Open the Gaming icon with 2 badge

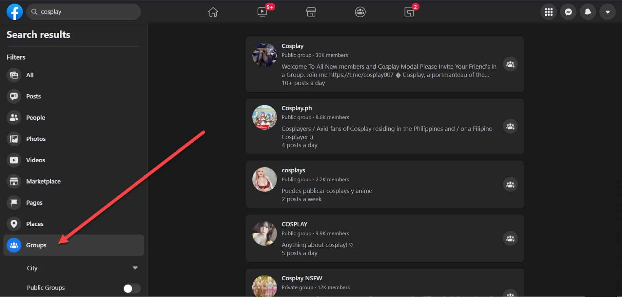pos(409,12)
